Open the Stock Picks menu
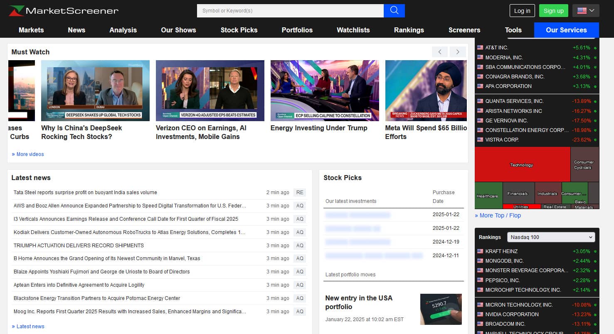614x334 pixels. [239, 30]
